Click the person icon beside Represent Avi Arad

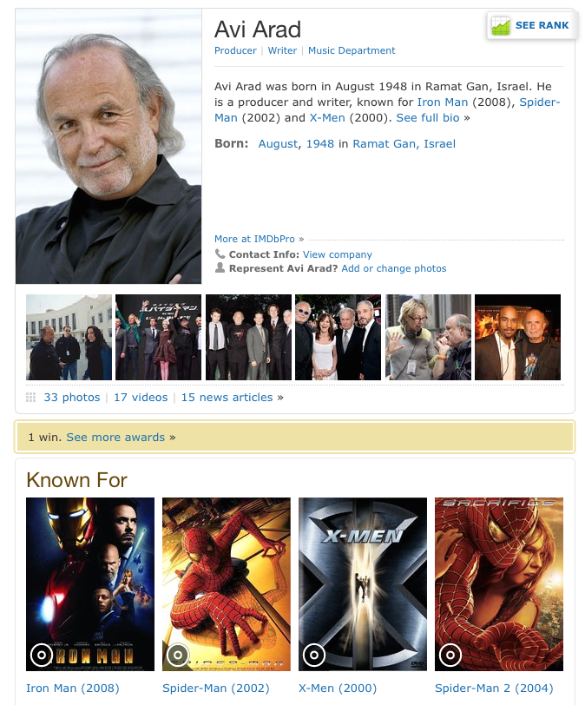tap(220, 268)
